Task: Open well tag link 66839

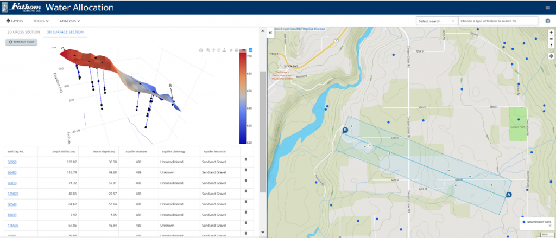Action: coord(12,215)
